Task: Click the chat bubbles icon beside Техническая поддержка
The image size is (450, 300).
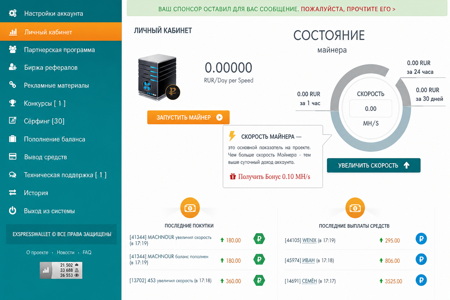Action: (x=13, y=175)
